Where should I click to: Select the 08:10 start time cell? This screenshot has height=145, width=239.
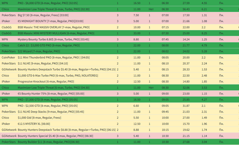click(165, 63)
